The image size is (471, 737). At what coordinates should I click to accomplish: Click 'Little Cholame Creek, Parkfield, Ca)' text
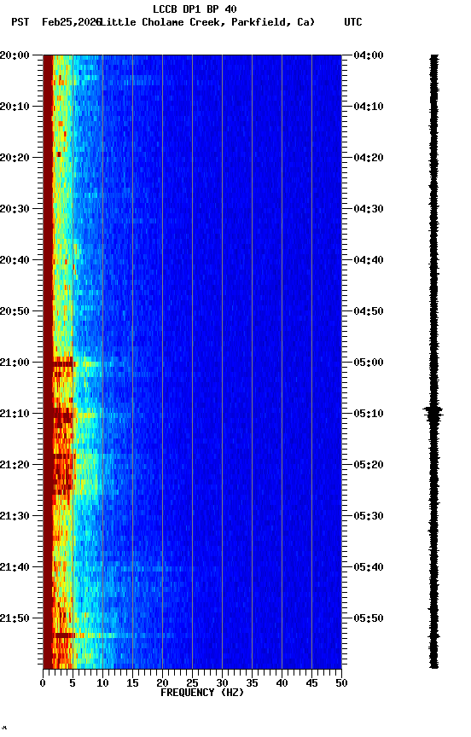coord(207,22)
